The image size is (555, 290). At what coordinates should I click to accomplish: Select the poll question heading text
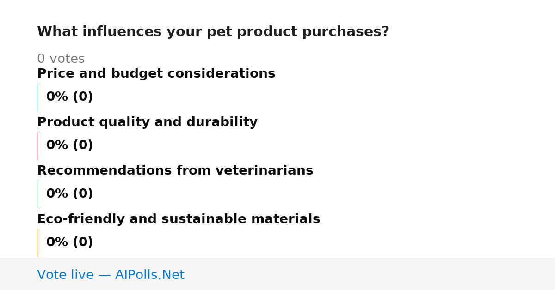(x=213, y=32)
